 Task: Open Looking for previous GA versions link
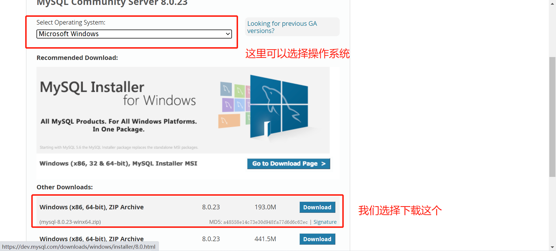pyautogui.click(x=282, y=27)
